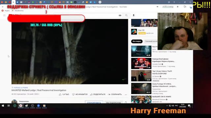Click the voice search microphone icon
The height and width of the screenshot is (118, 211).
click(134, 15)
